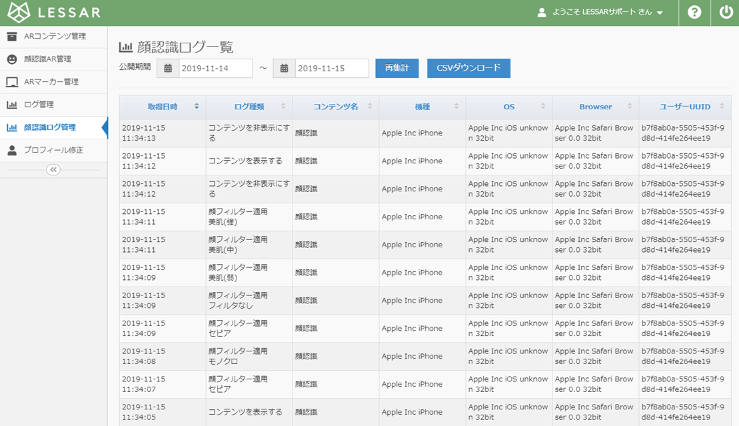Screen dimensions: 739x426
Task: Click the start date calendar icon
Action: pos(168,69)
